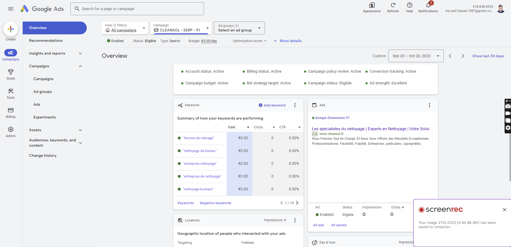Open Experiments in navigation

45,117
